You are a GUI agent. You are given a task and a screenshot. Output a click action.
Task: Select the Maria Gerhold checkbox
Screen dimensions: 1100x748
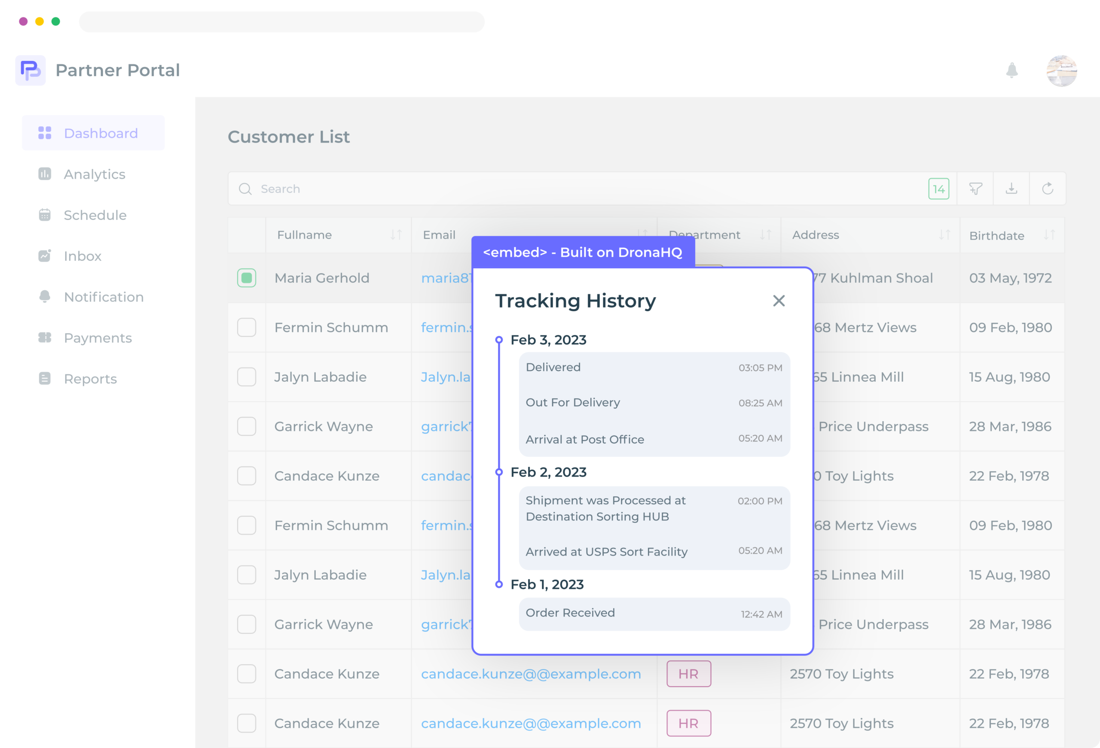(x=247, y=277)
